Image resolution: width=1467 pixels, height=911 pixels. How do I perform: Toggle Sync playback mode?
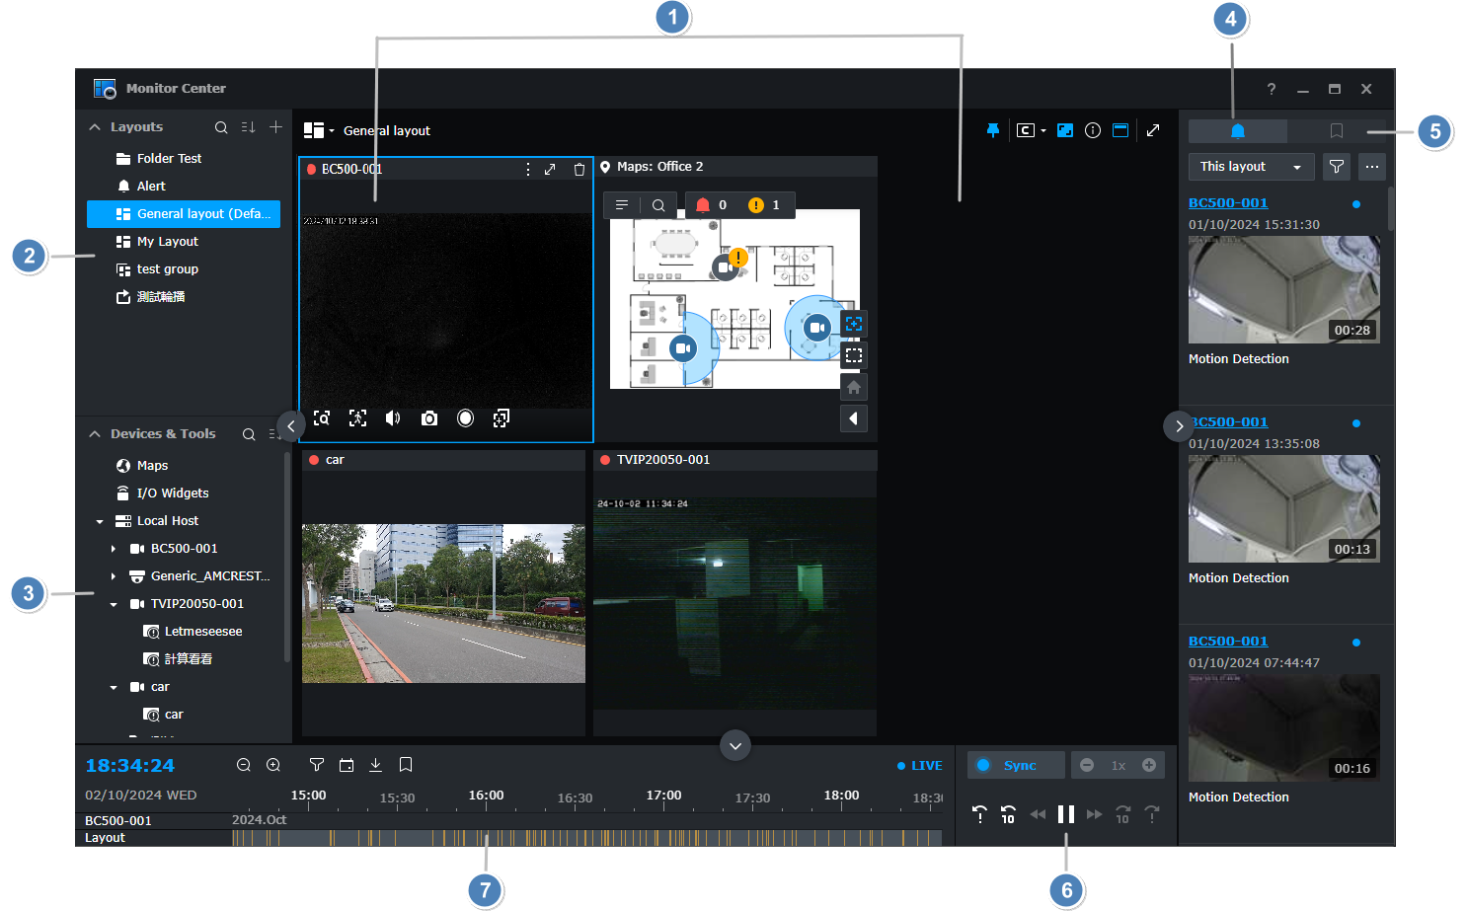[x=1016, y=765]
